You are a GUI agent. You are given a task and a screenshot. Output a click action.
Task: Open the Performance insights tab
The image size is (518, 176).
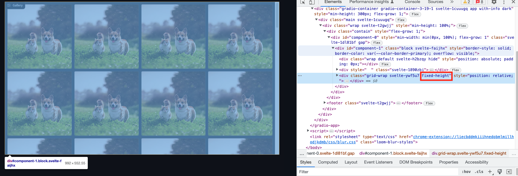click(369, 2)
